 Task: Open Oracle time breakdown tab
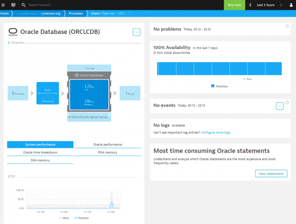[40, 152]
